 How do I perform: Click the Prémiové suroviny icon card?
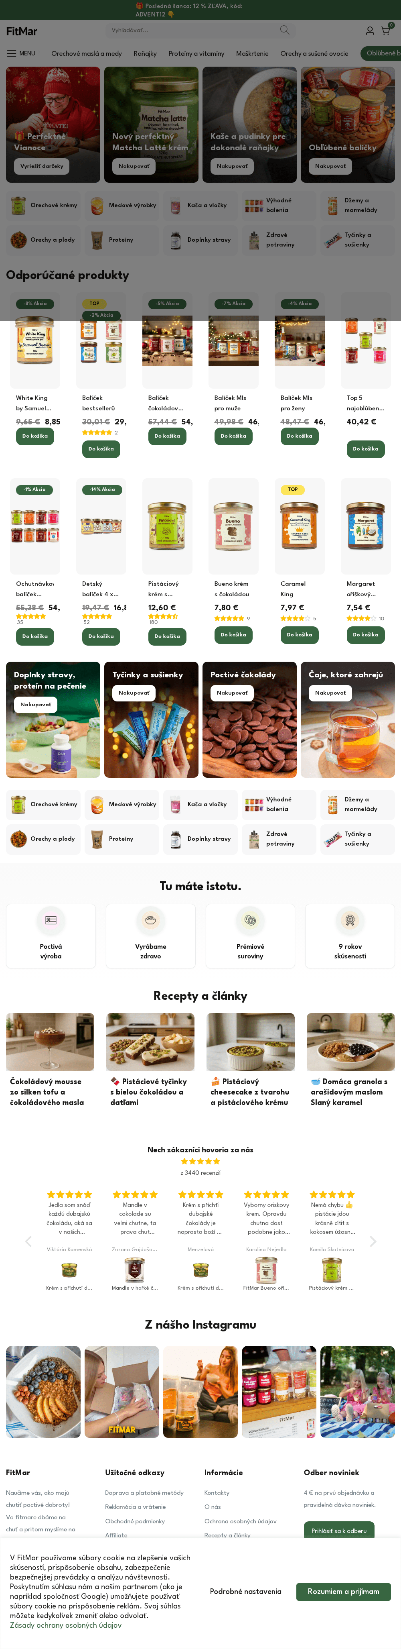250,935
